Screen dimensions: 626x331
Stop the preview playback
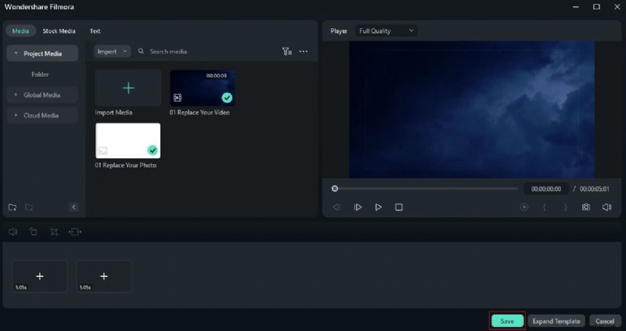point(398,207)
